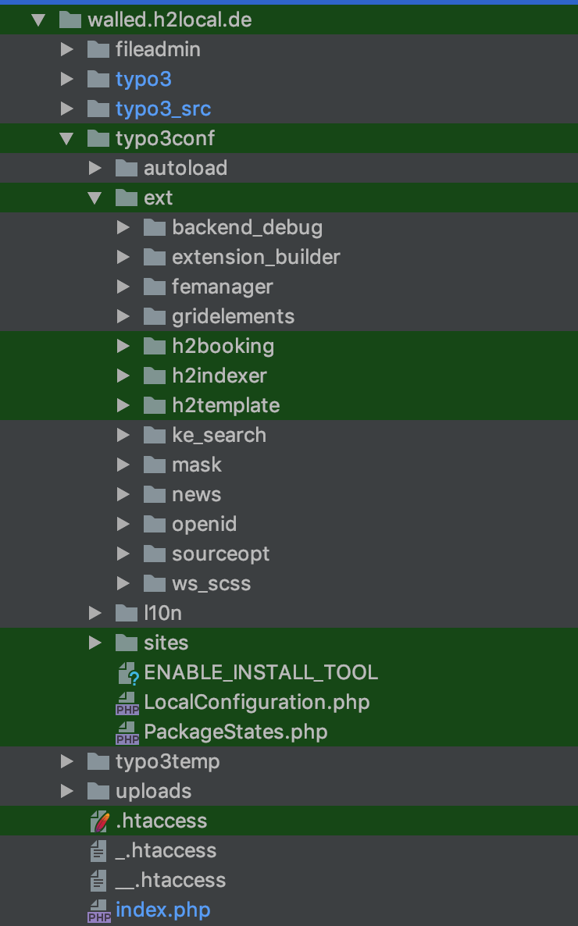Click the modified file icon of .htaccess
The height and width of the screenshot is (926, 578).
(98, 821)
